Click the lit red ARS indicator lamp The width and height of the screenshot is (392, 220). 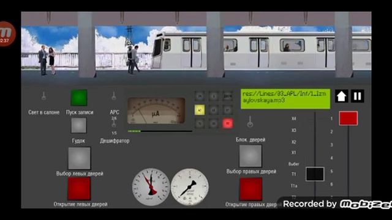[227, 123]
